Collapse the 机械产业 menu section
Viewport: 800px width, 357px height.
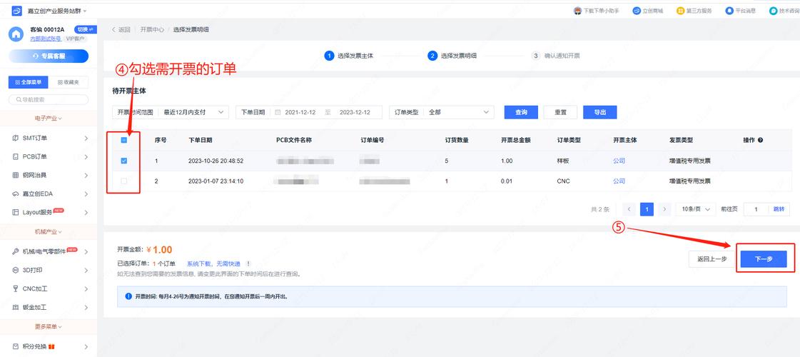pos(49,232)
